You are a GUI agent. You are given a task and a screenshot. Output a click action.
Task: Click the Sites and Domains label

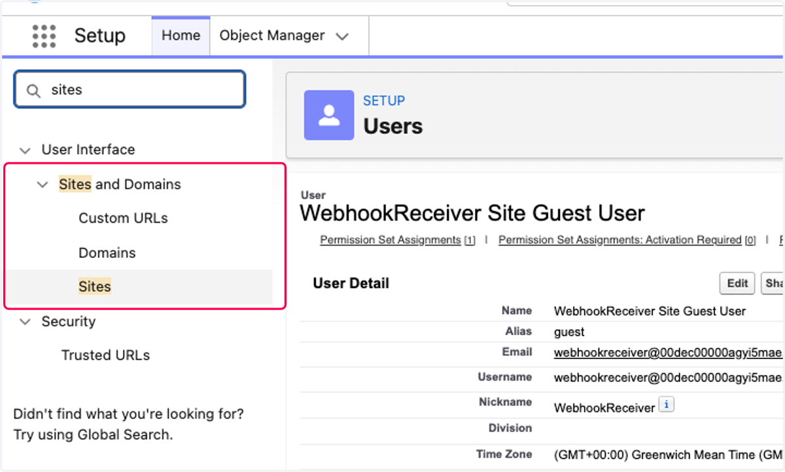pos(120,184)
